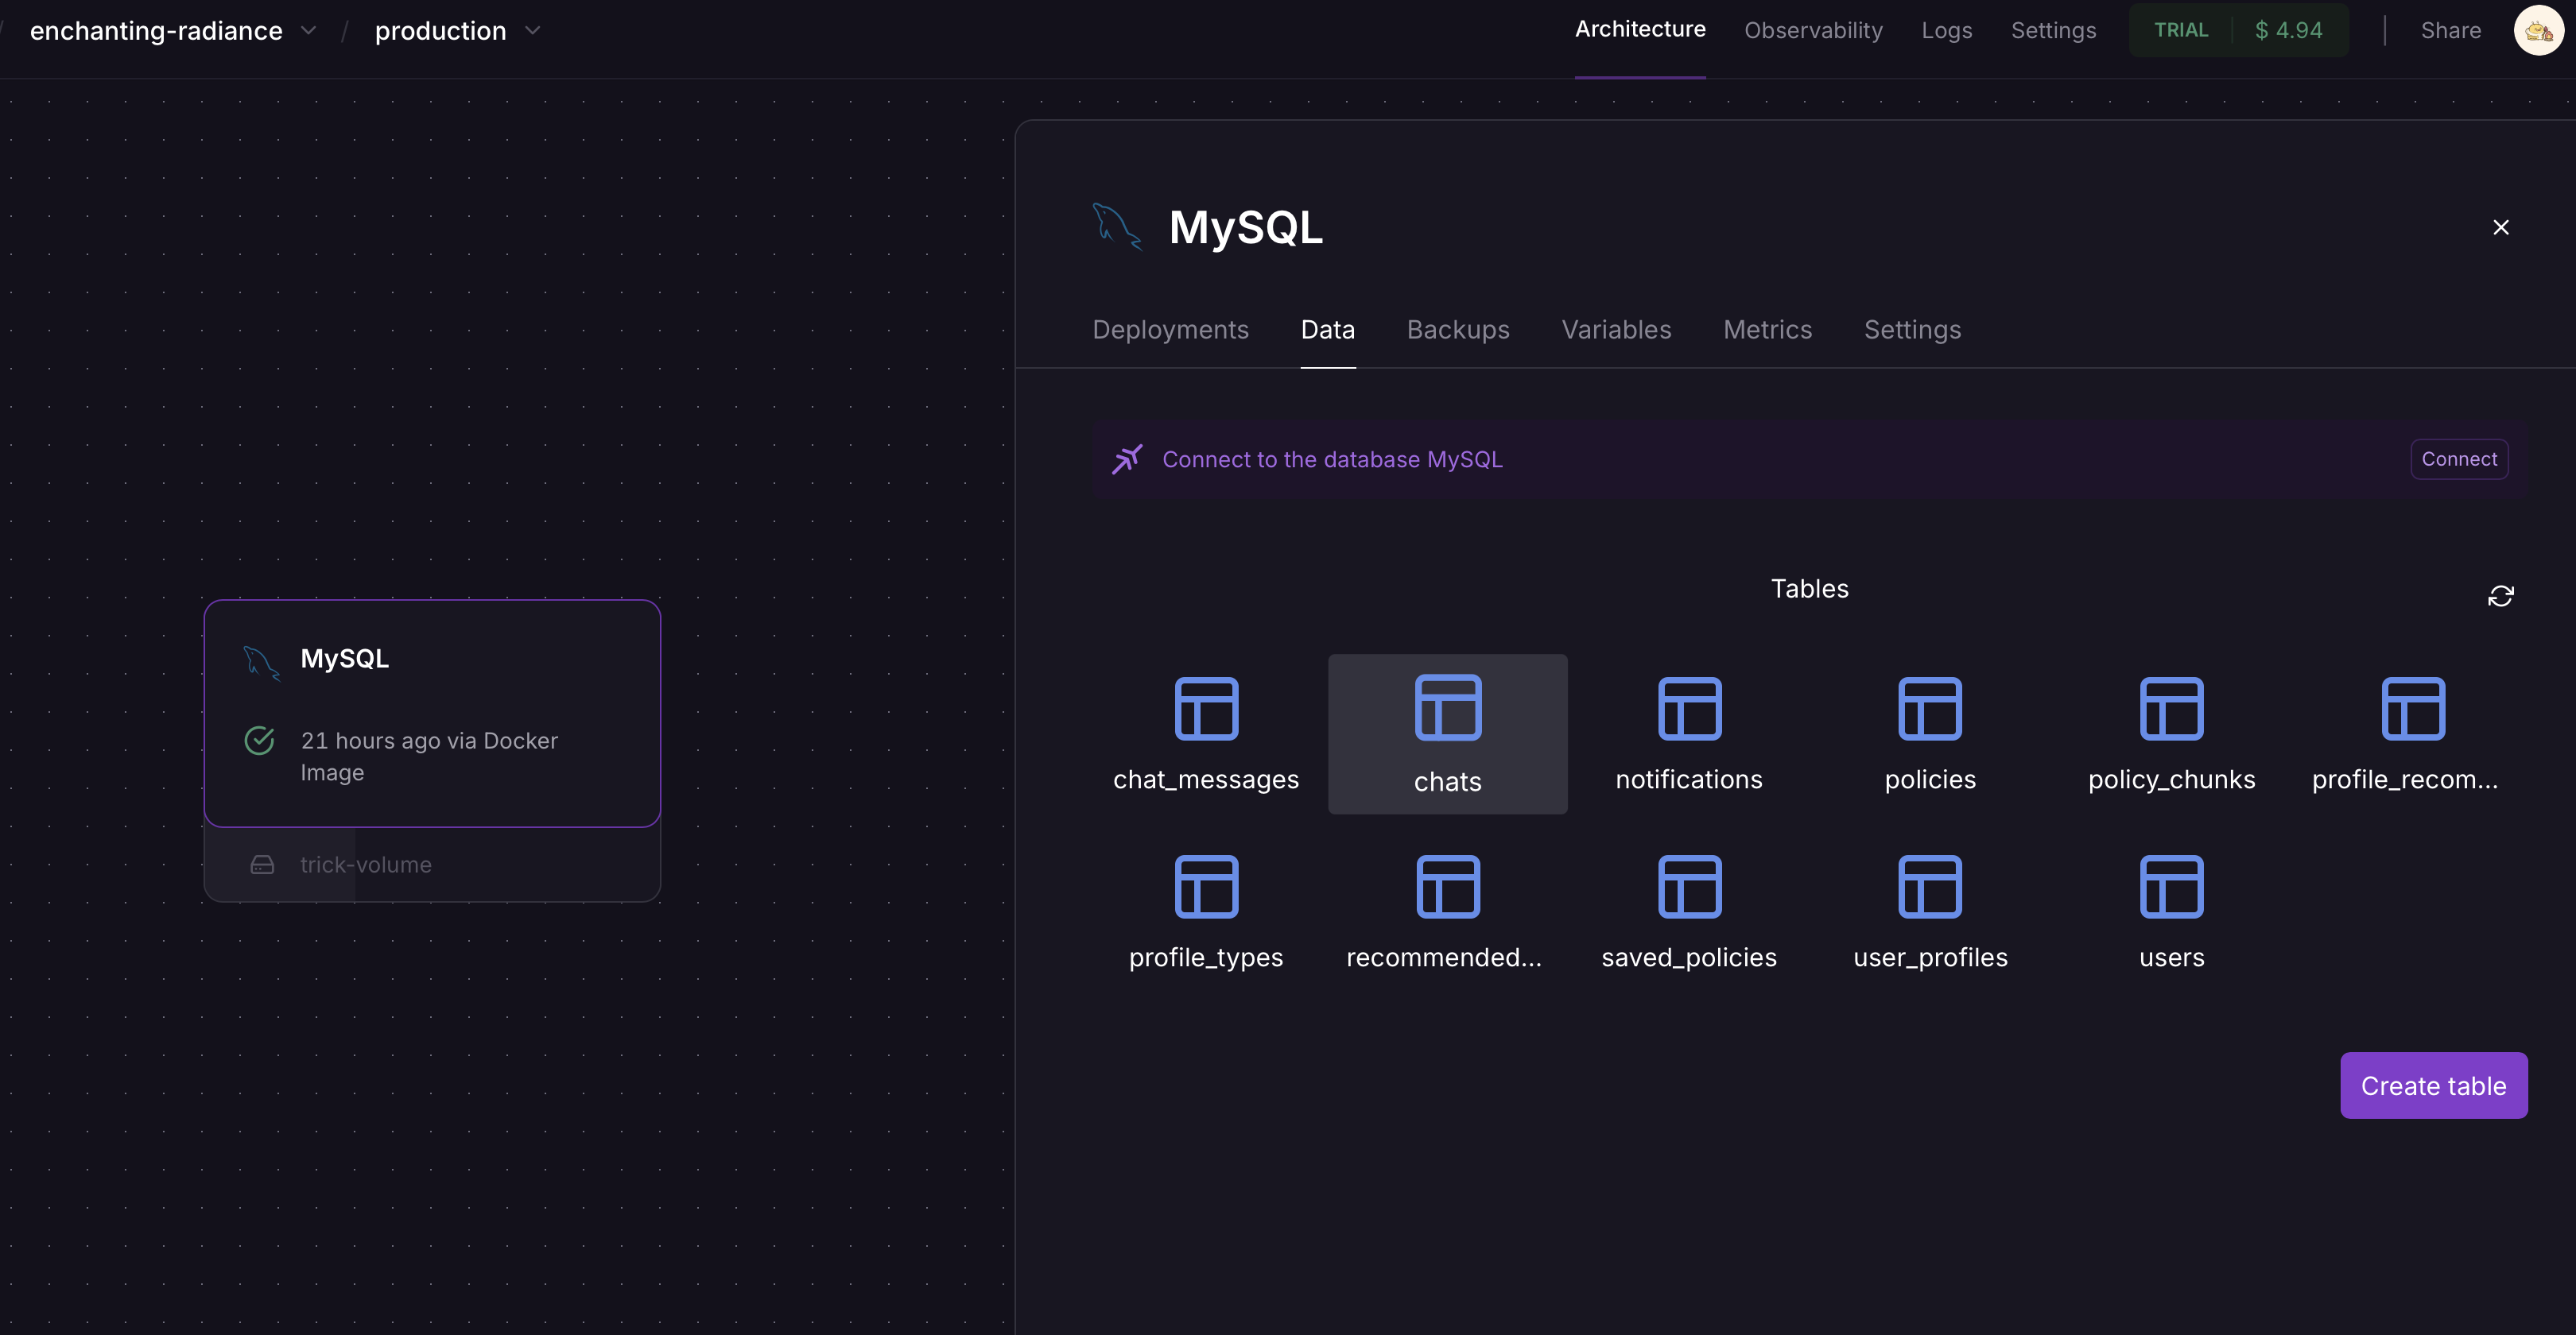Screen dimensions: 2576x1335
Task: Open the policy_chunks table icon
Action: [2171, 709]
